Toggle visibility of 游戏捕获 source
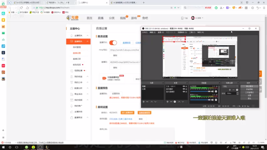The height and width of the screenshot is (150, 267). 184,89
